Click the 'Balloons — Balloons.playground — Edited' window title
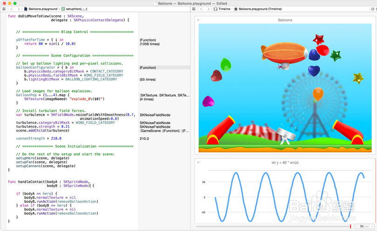This screenshot has height=231, width=377. pos(192,3)
